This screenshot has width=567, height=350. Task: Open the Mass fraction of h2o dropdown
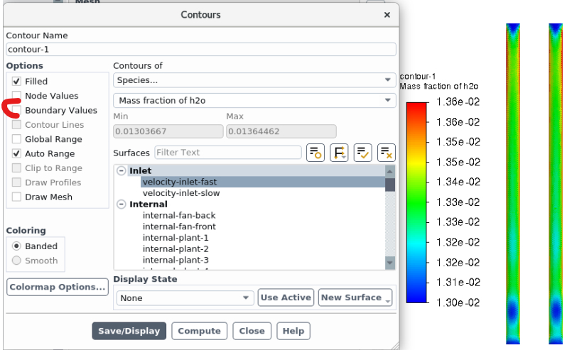coord(254,101)
